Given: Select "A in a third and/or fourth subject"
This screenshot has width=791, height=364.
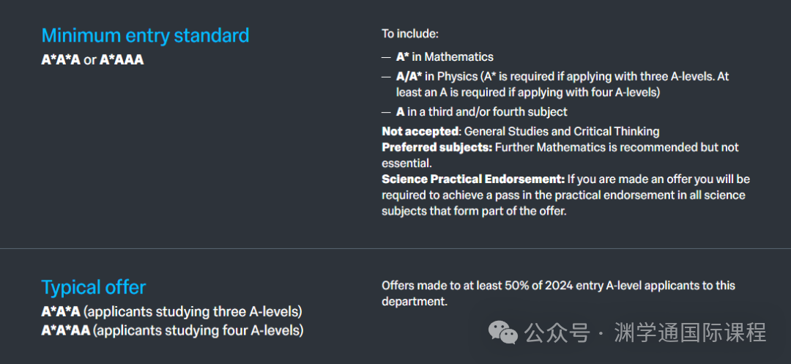Looking at the screenshot, I should click(482, 112).
